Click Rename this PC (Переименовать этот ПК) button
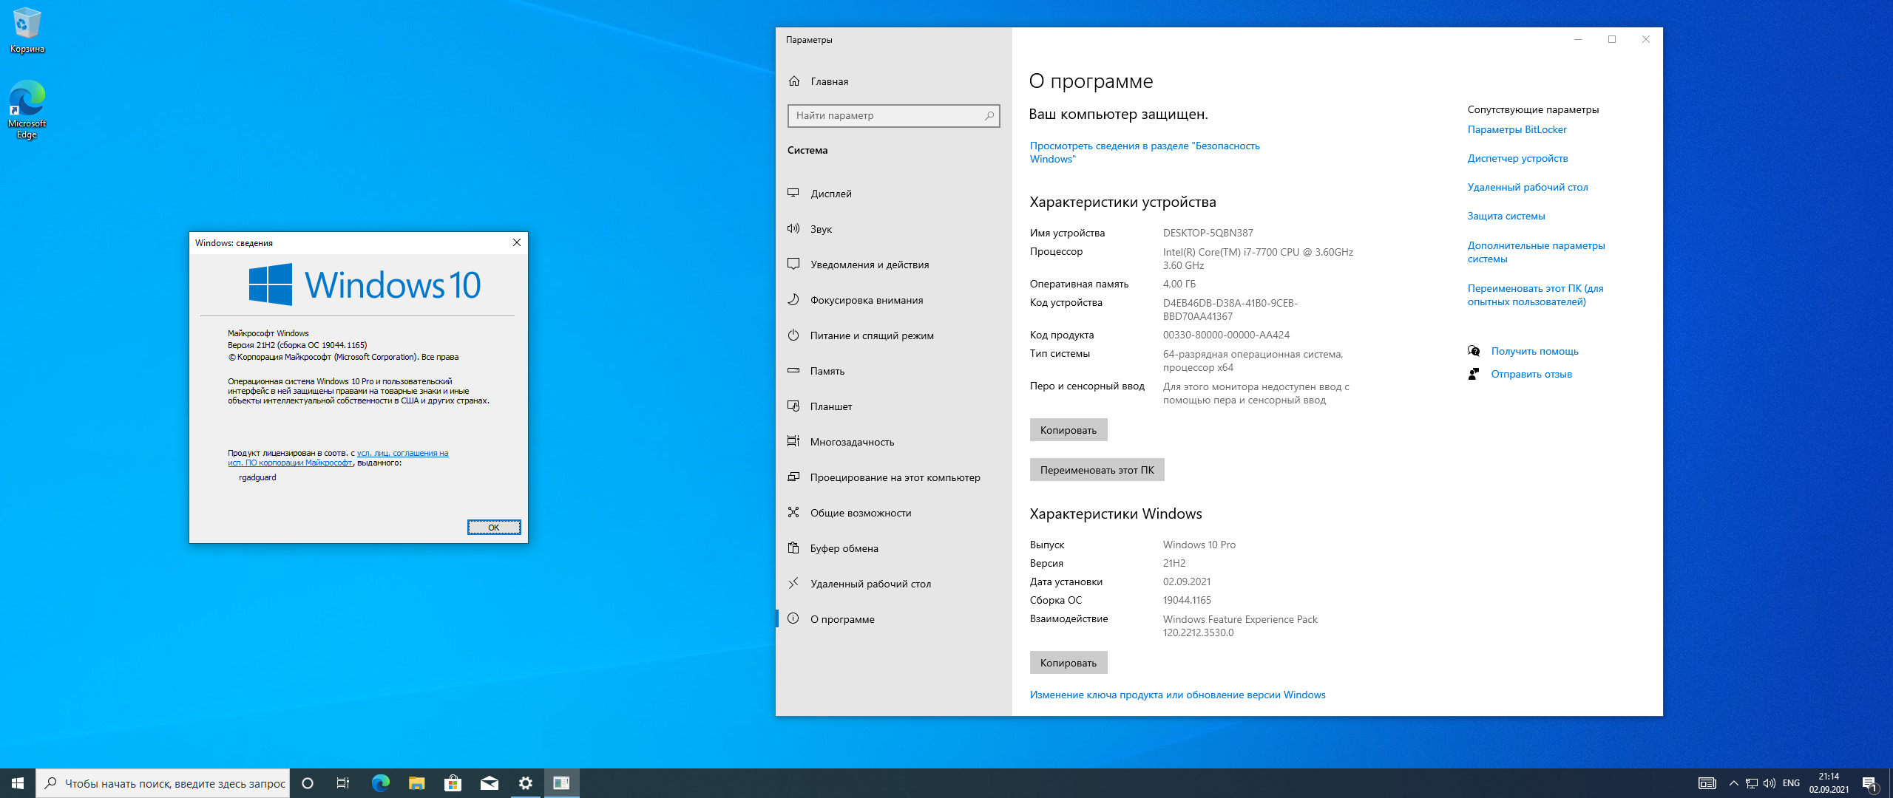The height and width of the screenshot is (798, 1893). point(1097,470)
